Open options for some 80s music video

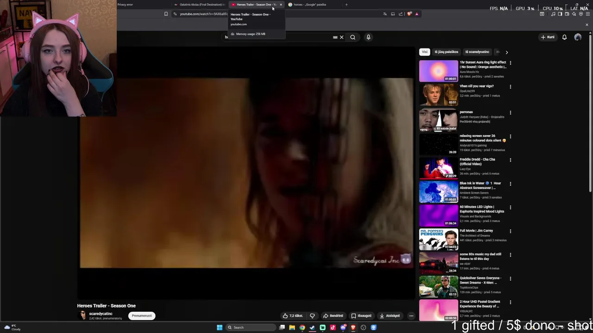point(510,255)
